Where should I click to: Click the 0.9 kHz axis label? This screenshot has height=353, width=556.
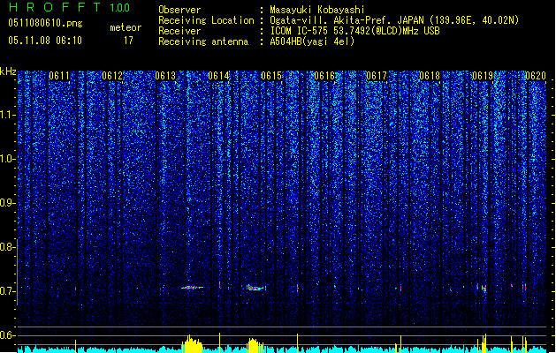[8, 203]
